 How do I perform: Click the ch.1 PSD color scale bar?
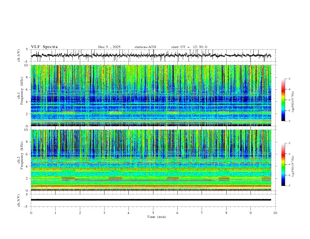[x=283, y=100]
